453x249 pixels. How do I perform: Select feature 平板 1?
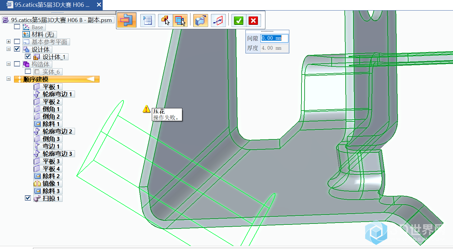tap(48, 87)
